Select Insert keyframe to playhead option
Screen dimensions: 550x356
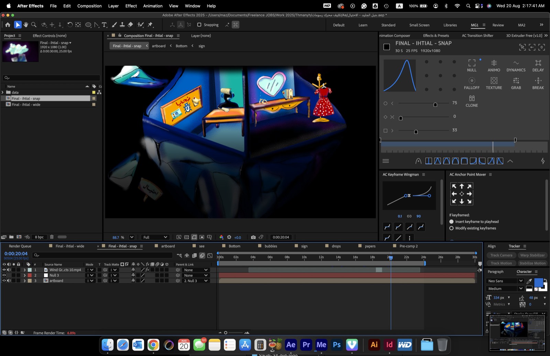point(451,222)
